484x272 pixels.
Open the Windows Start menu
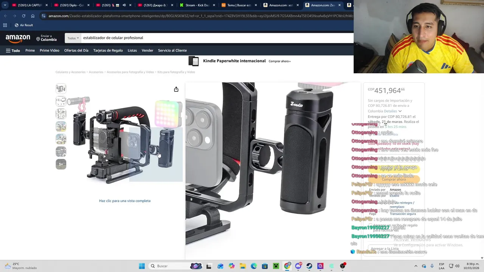[x=142, y=266]
